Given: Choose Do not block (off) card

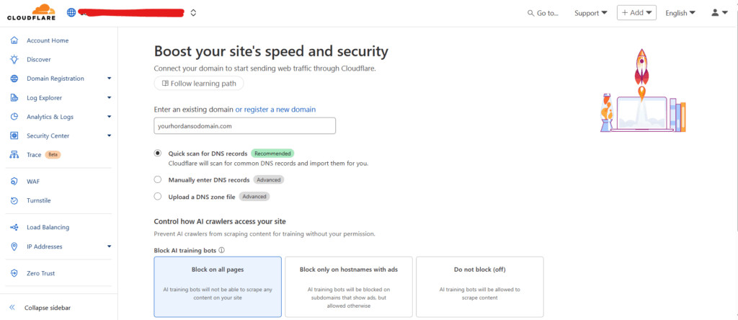Looking at the screenshot, I should [479, 287].
